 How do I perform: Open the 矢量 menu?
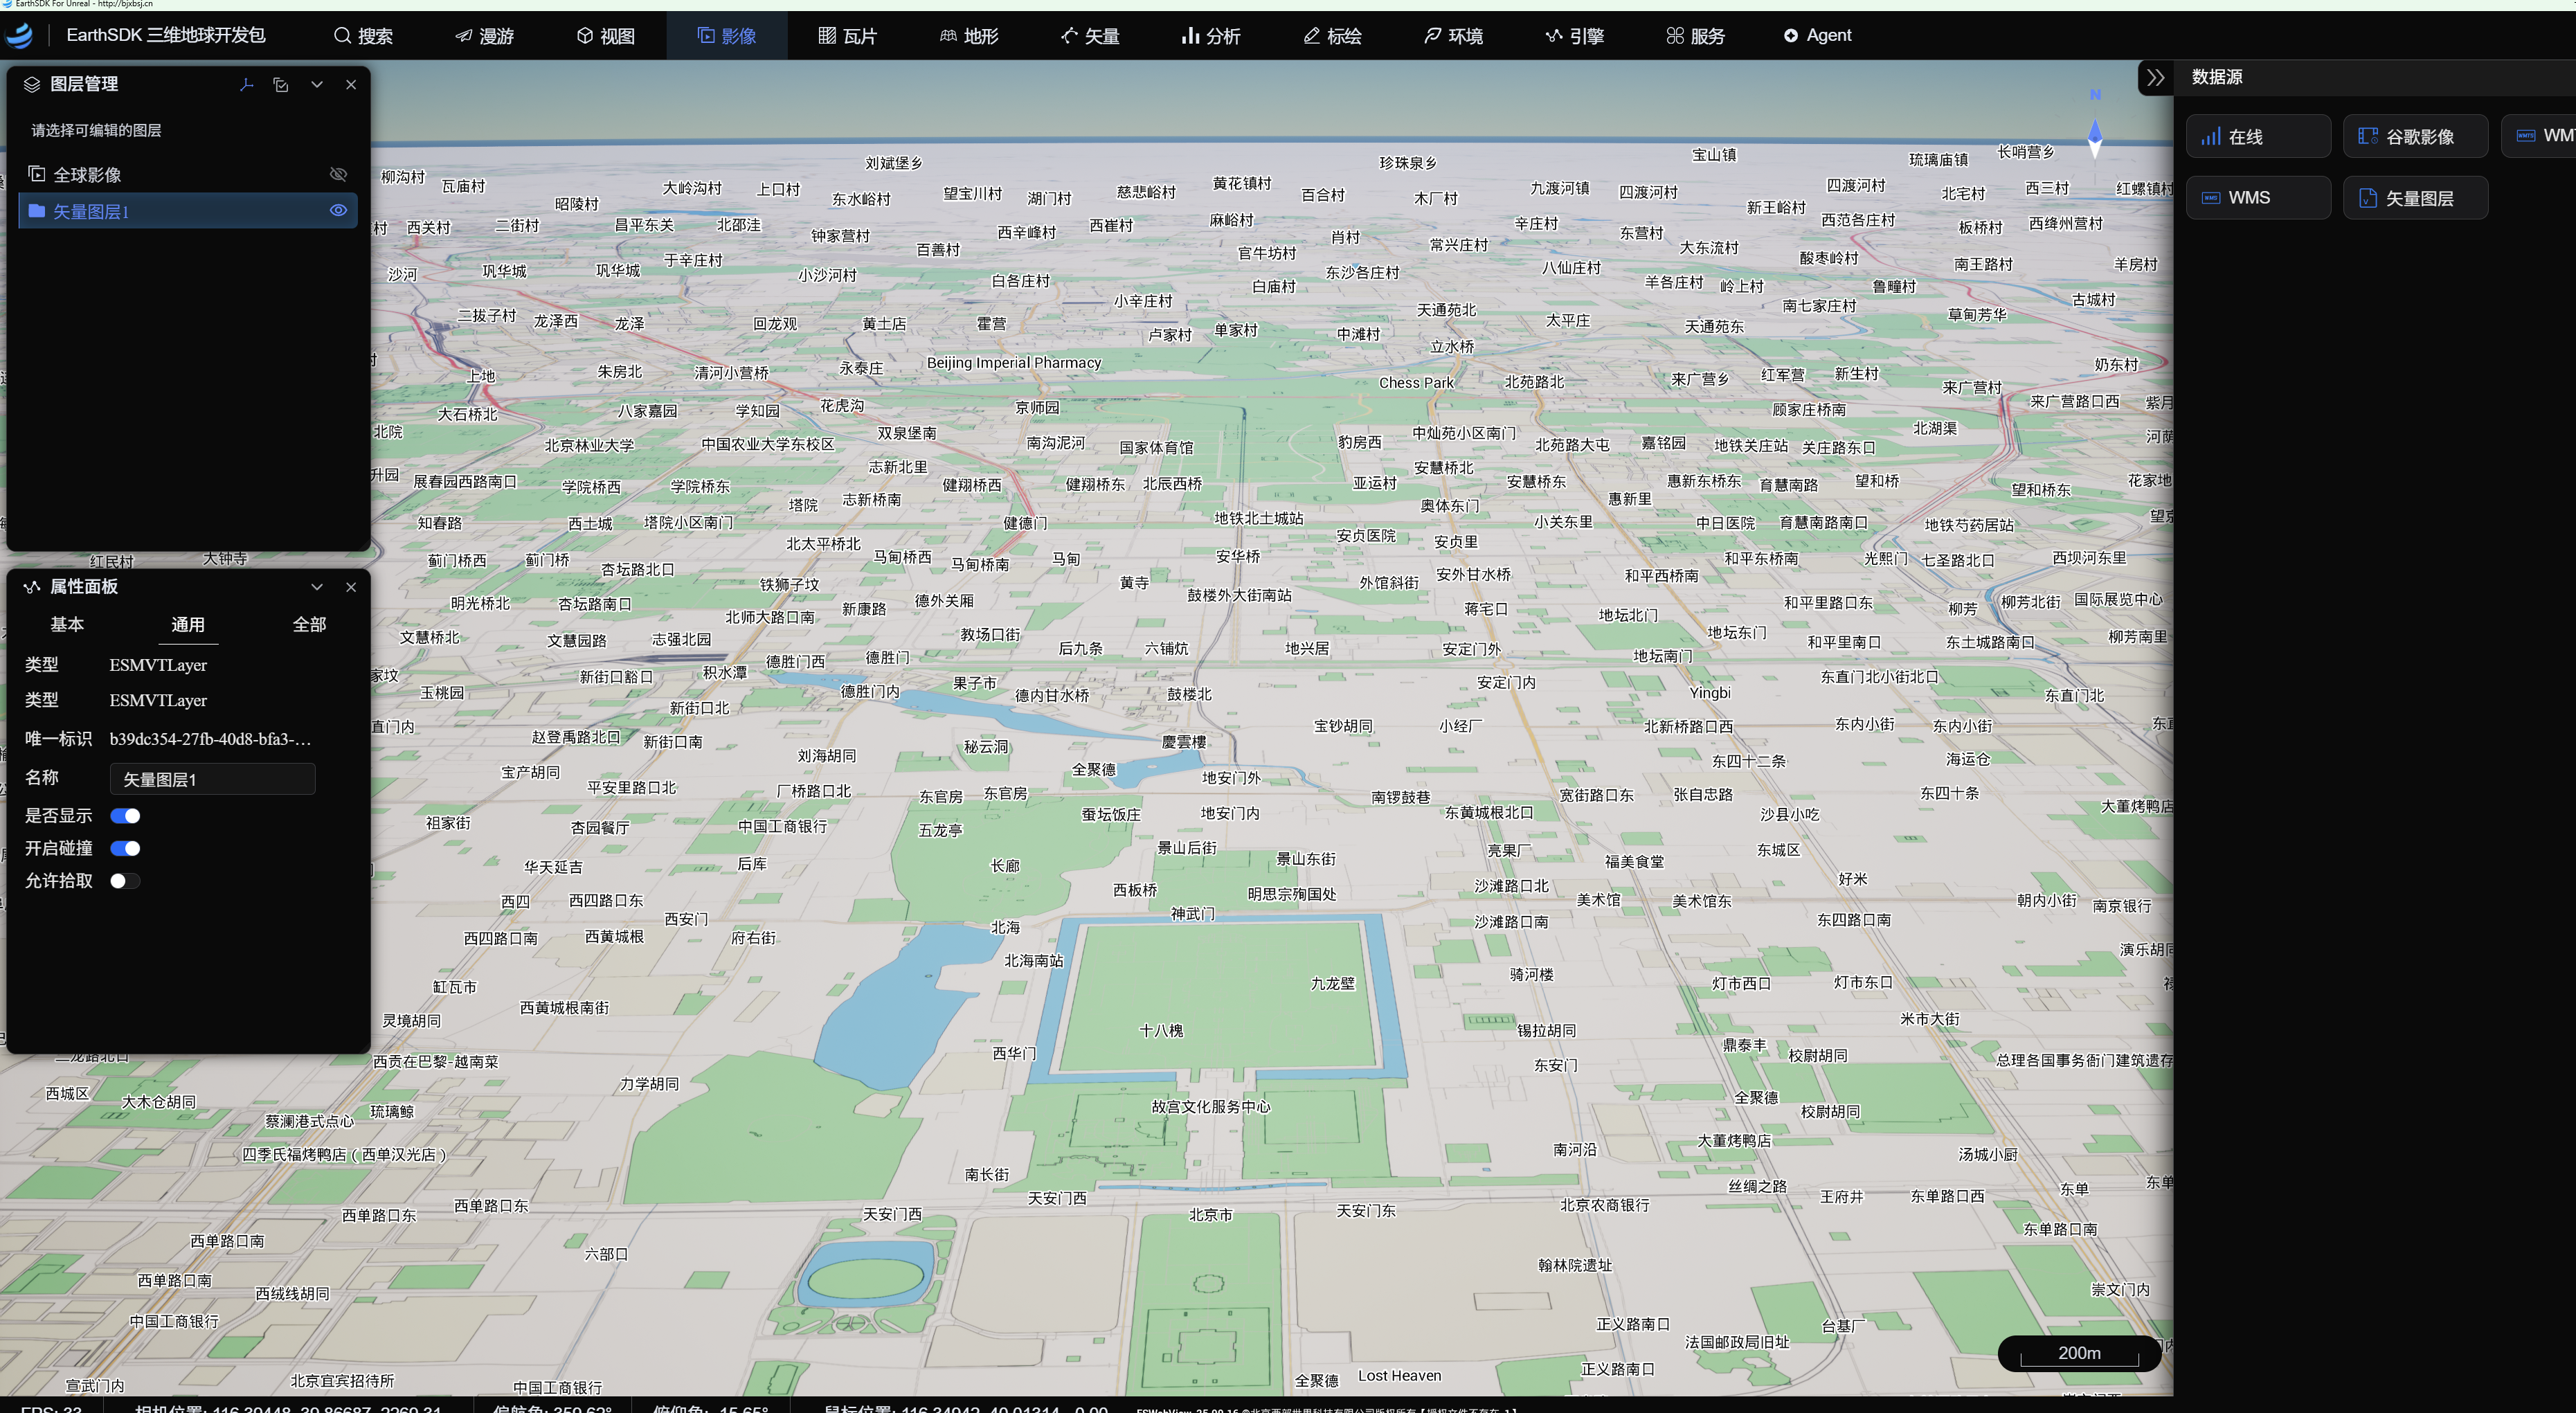(x=1090, y=36)
